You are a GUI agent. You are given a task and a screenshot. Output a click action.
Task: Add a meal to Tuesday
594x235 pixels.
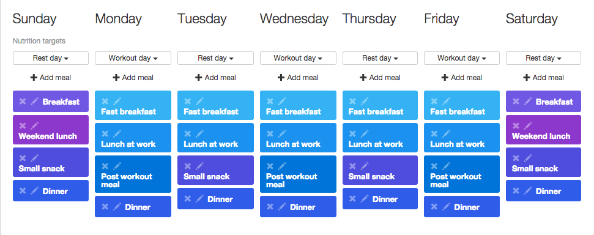point(215,78)
